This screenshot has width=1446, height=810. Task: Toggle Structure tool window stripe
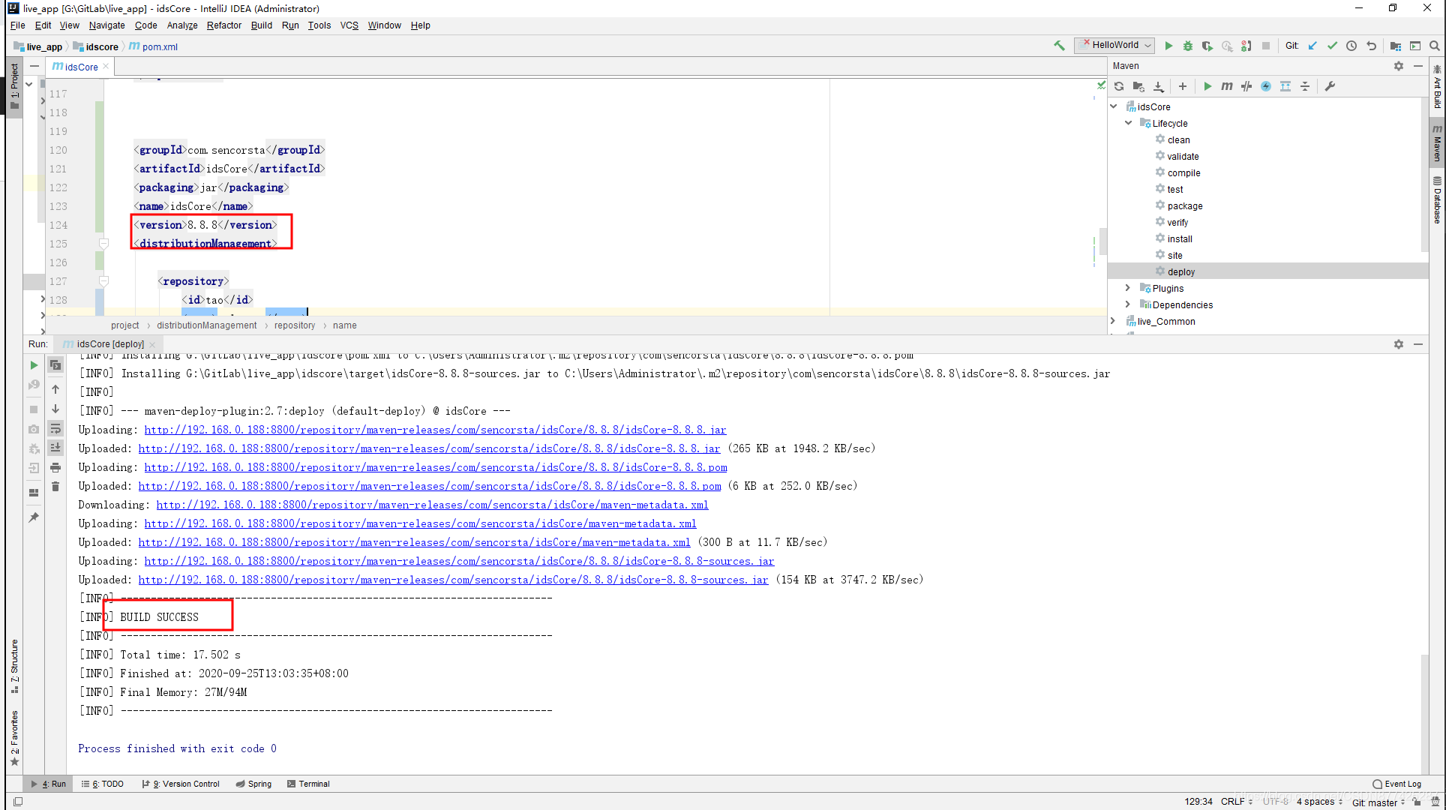coord(14,667)
